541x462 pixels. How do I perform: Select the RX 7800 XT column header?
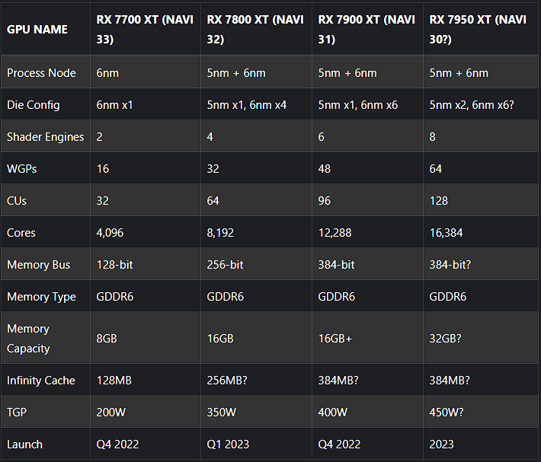point(254,29)
